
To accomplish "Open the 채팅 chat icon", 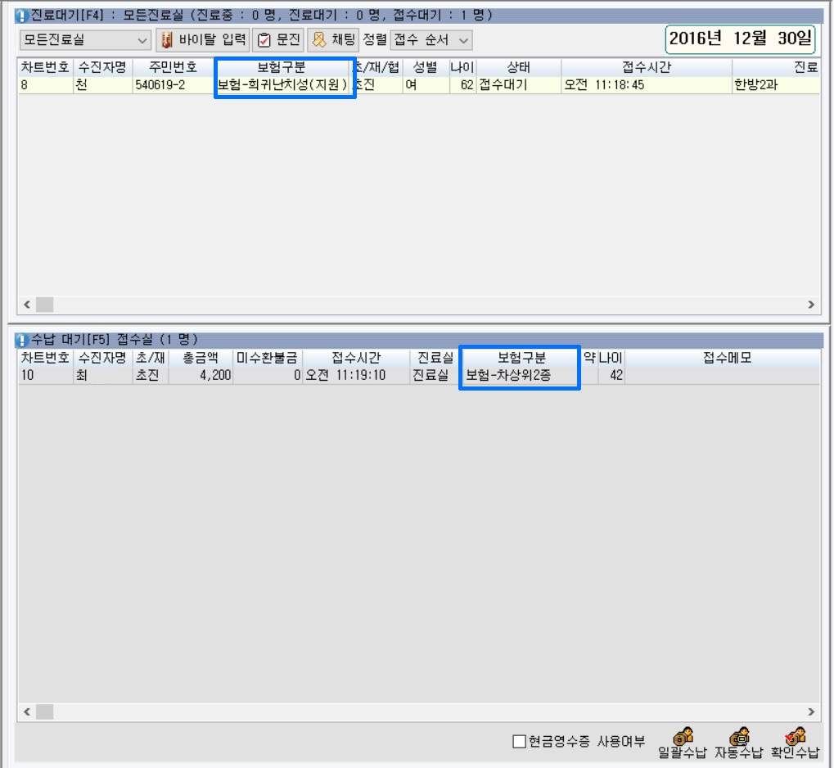I will point(319,40).
